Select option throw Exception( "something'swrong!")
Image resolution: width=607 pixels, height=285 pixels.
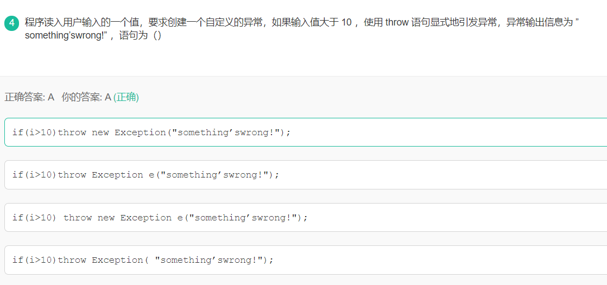[x=306, y=260]
